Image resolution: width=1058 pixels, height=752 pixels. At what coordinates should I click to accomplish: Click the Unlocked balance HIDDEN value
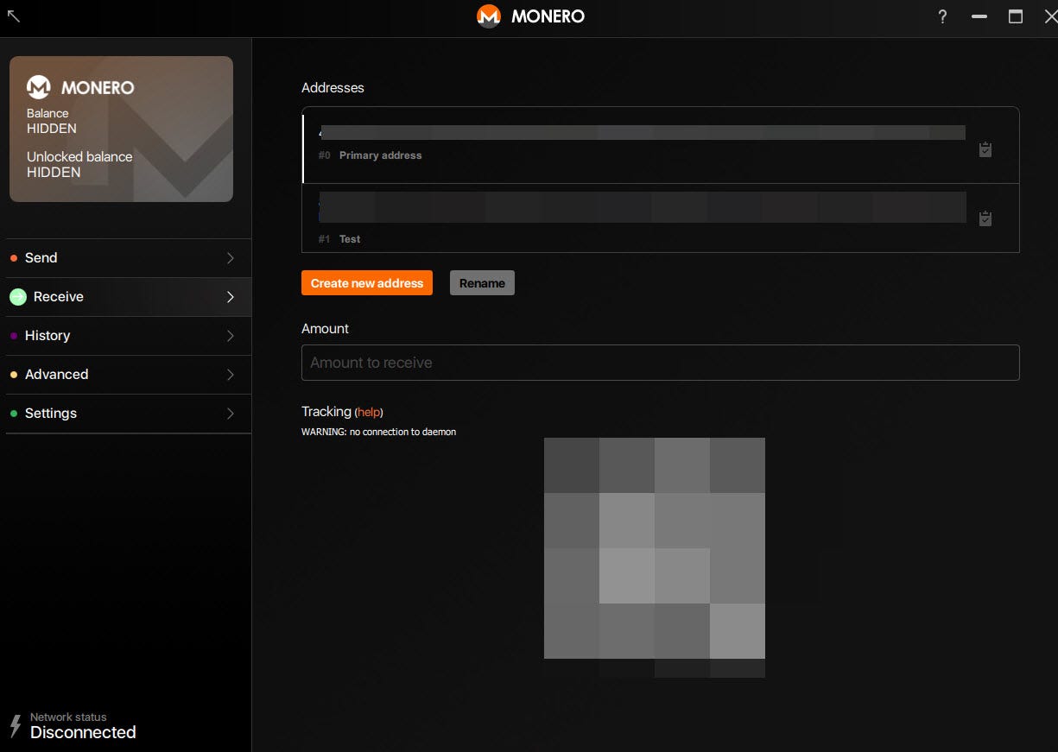54,173
